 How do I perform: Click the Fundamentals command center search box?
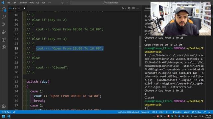point(111,3)
